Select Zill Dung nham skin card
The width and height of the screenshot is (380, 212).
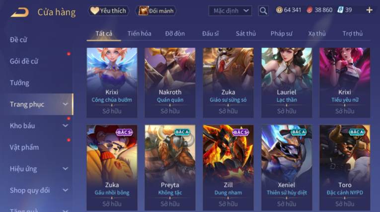coord(228,167)
